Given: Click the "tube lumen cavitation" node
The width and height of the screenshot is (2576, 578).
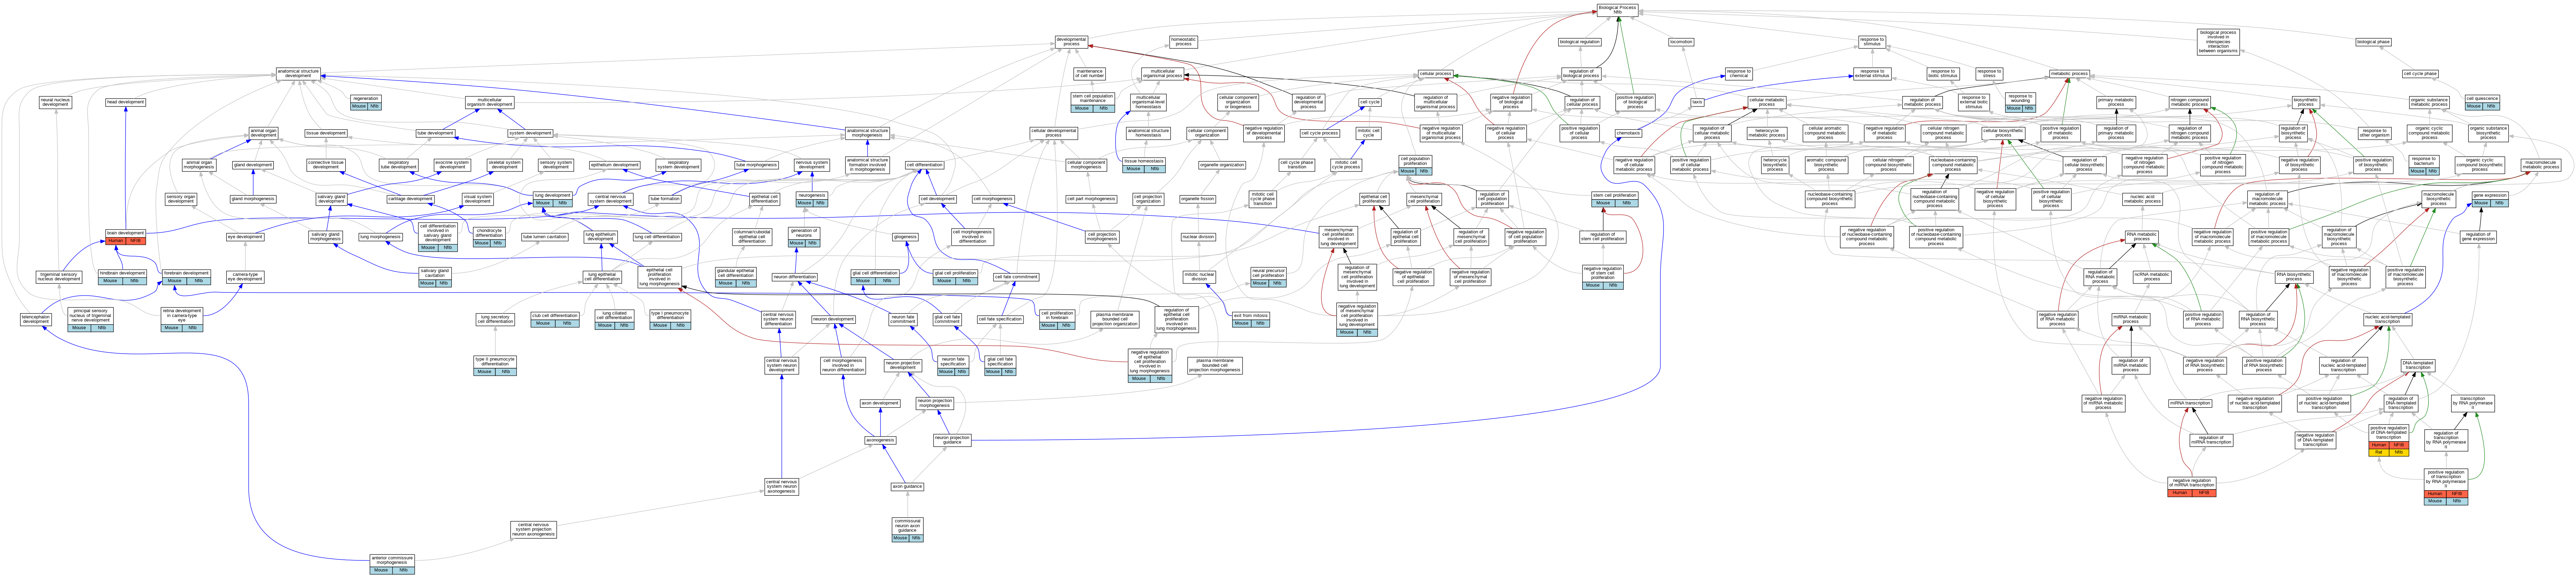Looking at the screenshot, I should pyautogui.click(x=544, y=237).
